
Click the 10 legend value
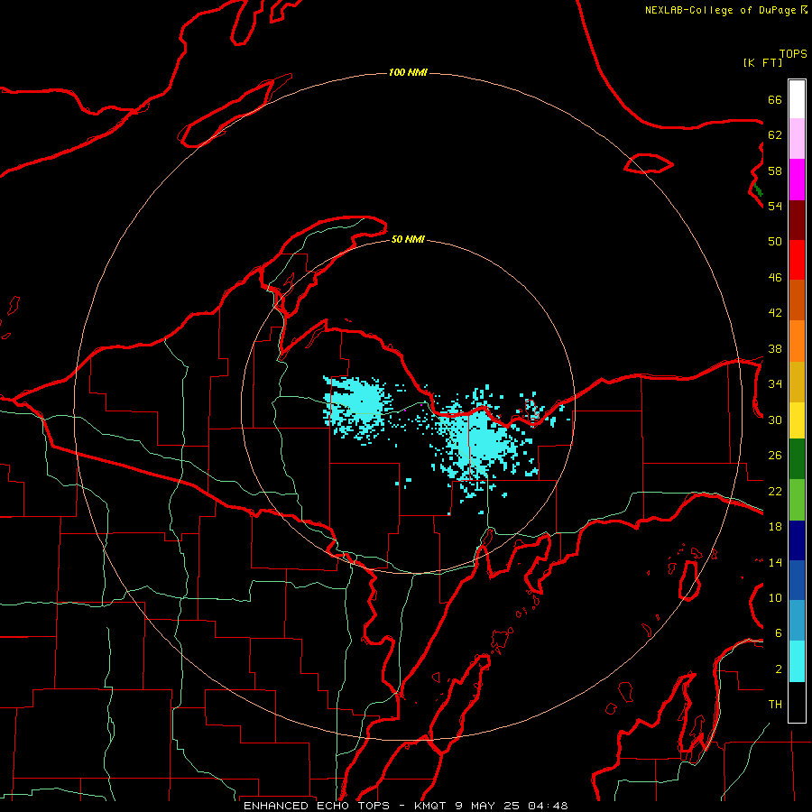coord(775,597)
